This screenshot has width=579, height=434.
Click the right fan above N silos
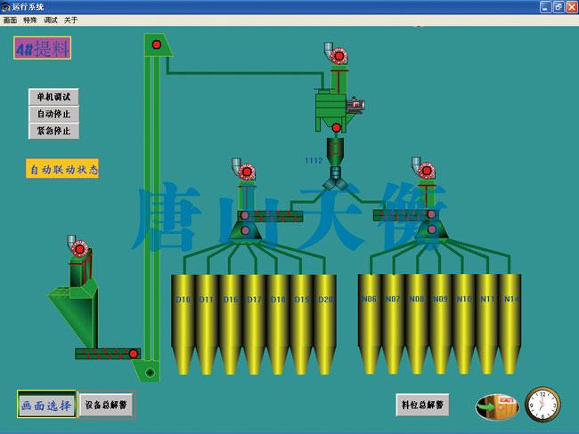click(425, 170)
